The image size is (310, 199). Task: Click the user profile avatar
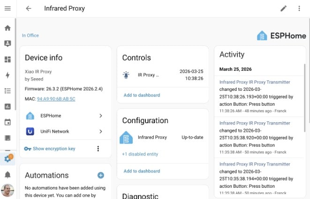pos(8,191)
